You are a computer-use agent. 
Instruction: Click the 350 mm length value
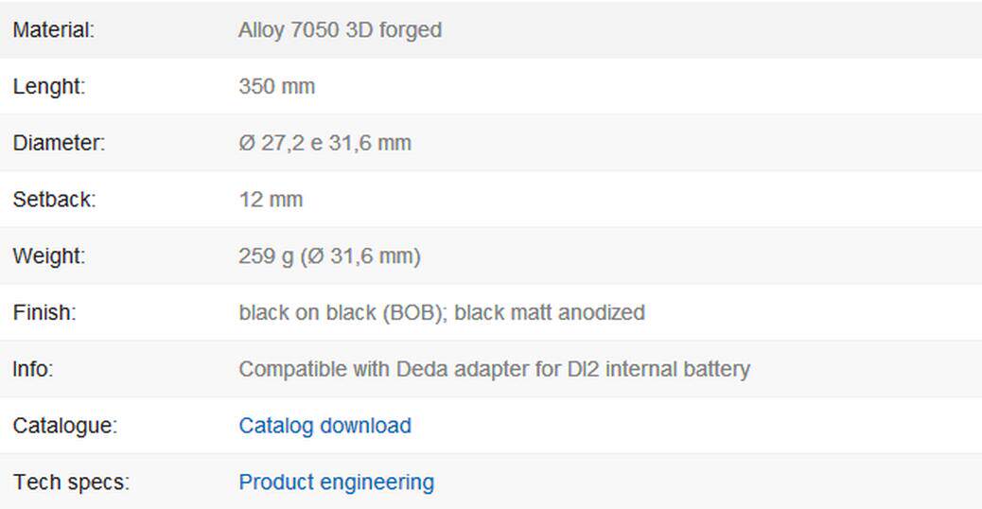click(276, 87)
